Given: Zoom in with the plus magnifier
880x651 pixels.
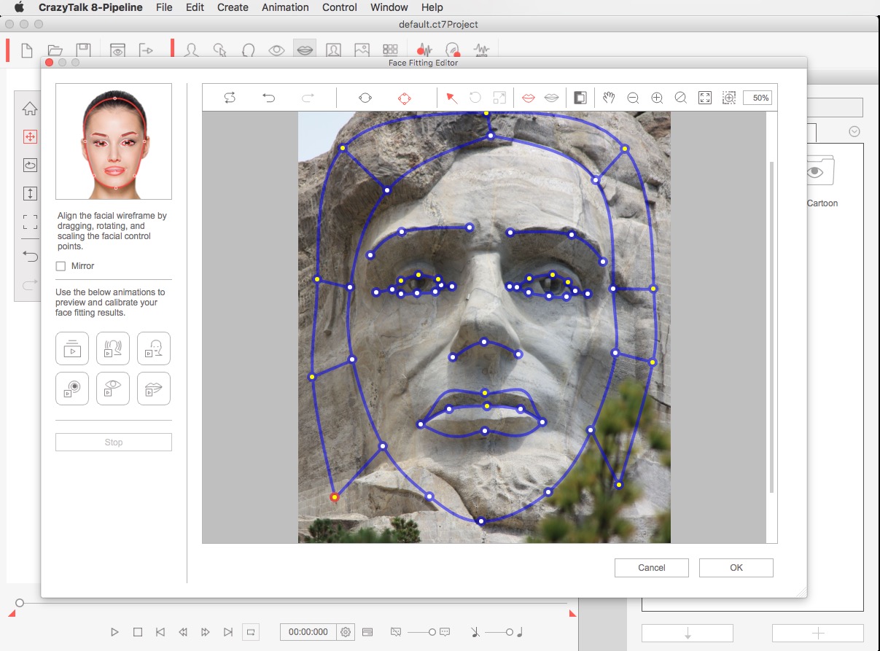Looking at the screenshot, I should [657, 98].
